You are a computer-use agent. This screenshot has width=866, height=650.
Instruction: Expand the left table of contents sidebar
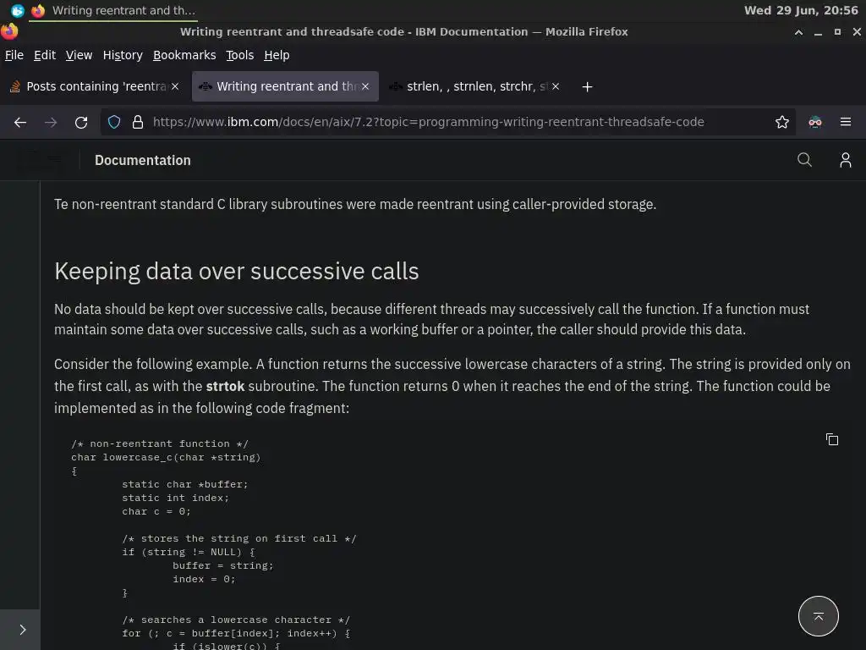(x=22, y=630)
